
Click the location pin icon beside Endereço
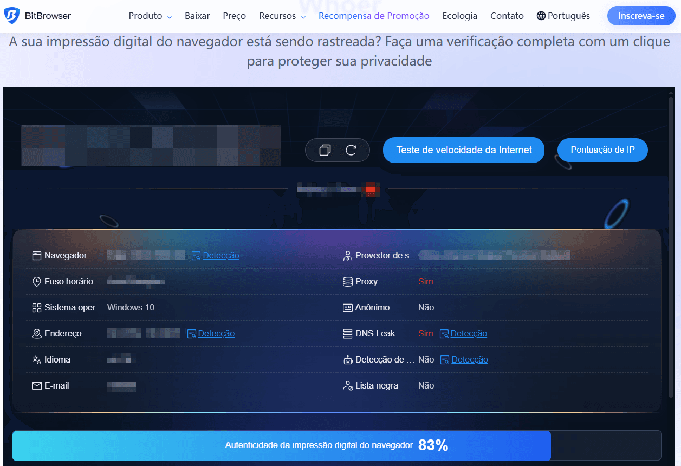37,333
